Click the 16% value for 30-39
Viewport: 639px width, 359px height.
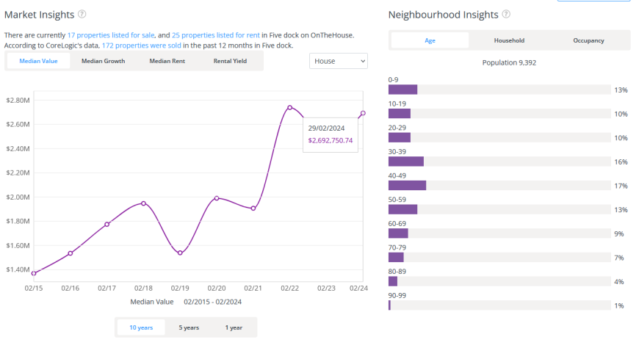coord(621,162)
